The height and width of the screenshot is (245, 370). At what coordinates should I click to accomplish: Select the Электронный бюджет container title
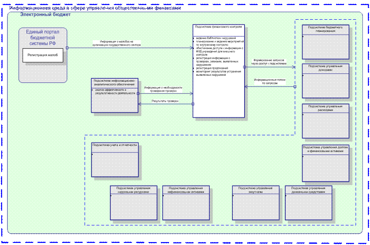(45, 15)
